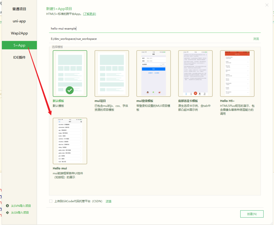Image resolution: width=274 pixels, height=225 pixels.
Task: Click the 默认模板 template title
Action: click(58, 101)
